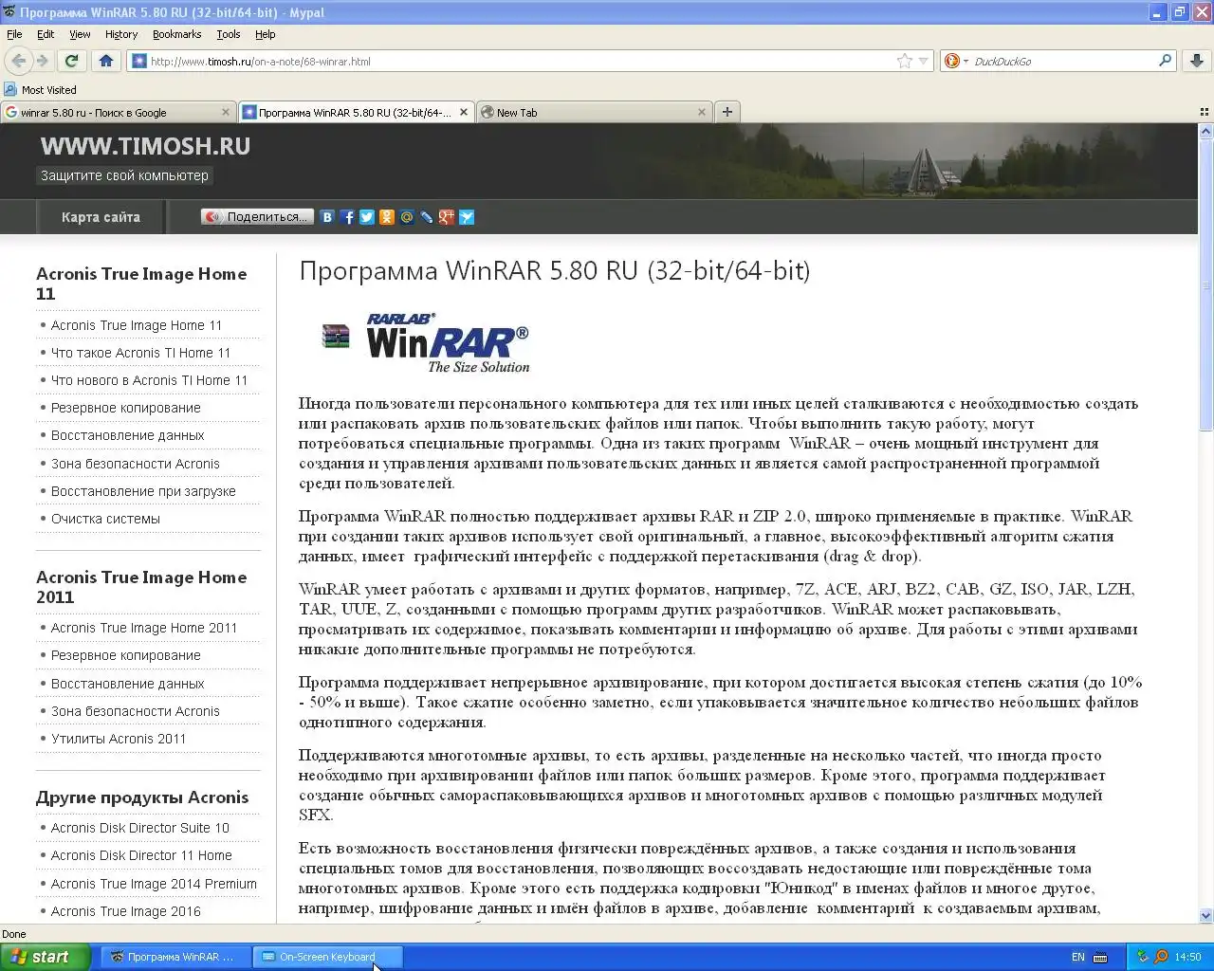Share page on VKontakte icon
1214x971 pixels.
click(x=327, y=217)
